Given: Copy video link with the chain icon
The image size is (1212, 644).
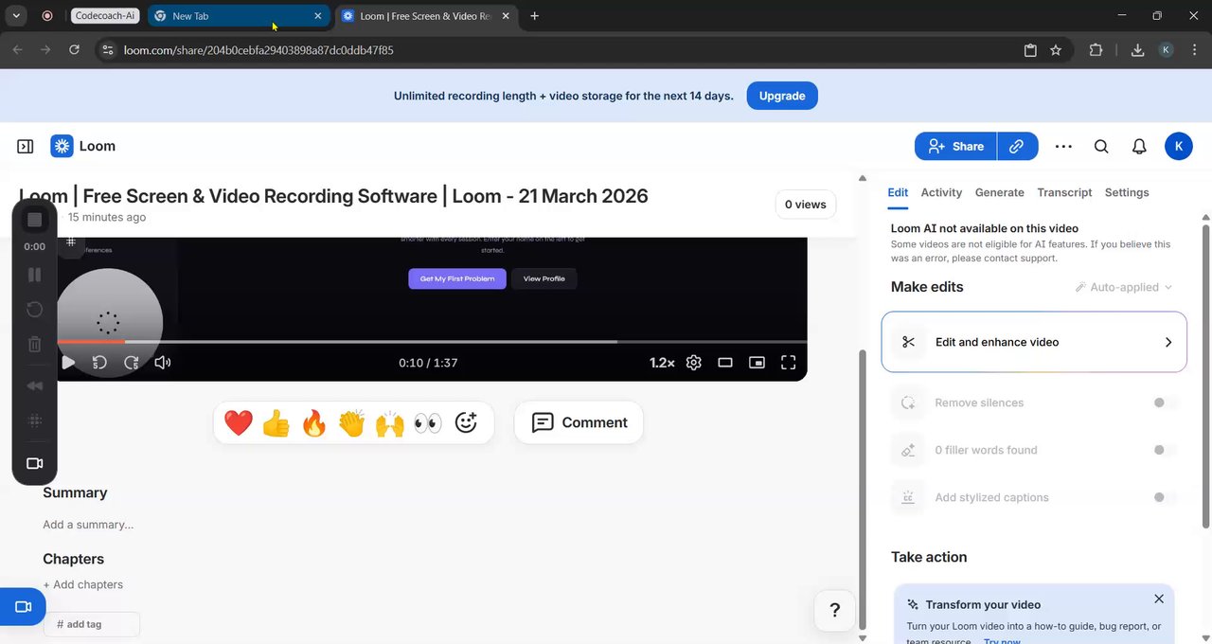Looking at the screenshot, I should 1017,146.
